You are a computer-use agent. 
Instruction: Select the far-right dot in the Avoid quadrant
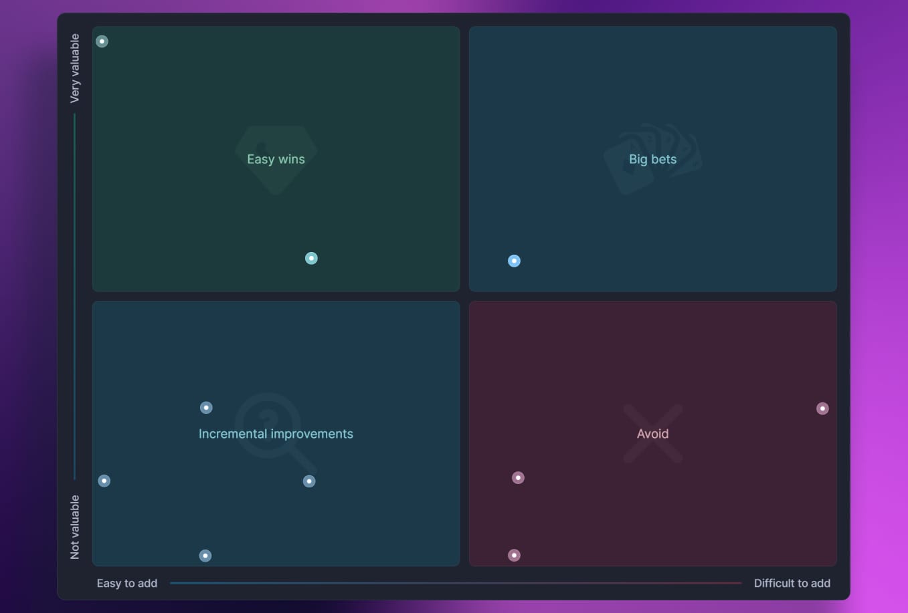point(822,408)
